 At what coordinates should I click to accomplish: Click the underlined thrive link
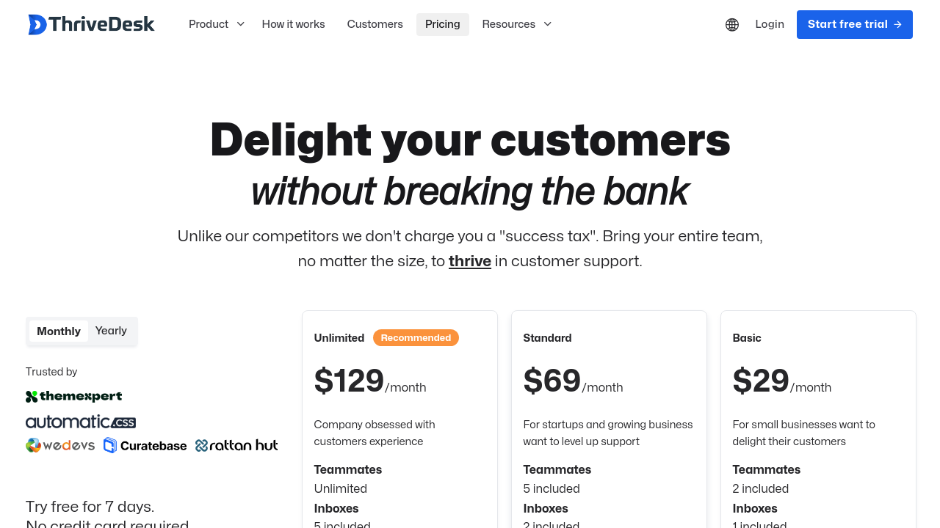pyautogui.click(x=470, y=261)
